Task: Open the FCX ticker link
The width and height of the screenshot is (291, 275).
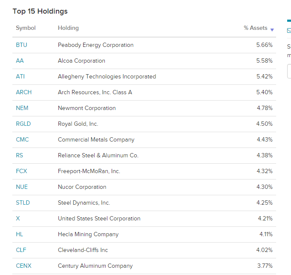Action: (21, 171)
